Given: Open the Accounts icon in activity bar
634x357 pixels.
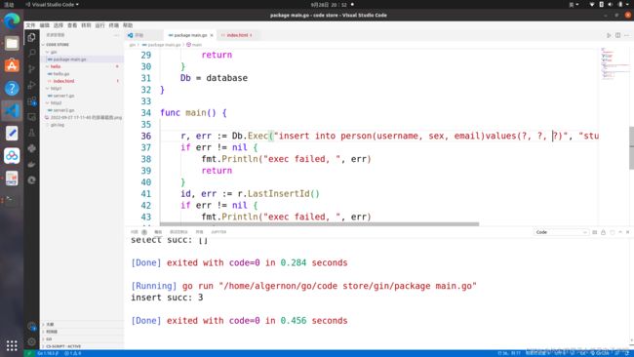Looking at the screenshot, I should point(31,326).
